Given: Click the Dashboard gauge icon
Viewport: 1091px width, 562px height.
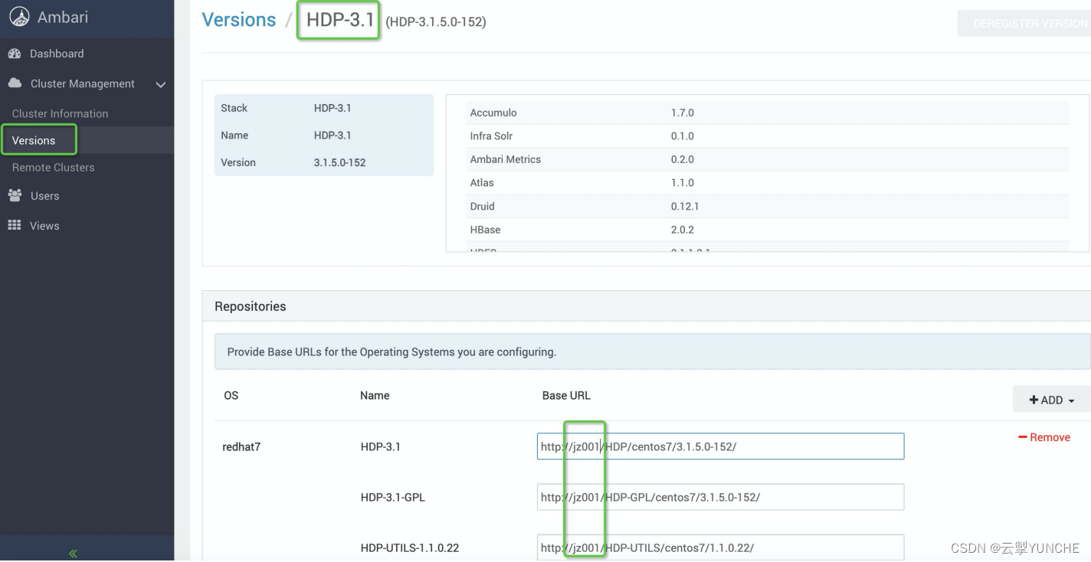Looking at the screenshot, I should (15, 54).
